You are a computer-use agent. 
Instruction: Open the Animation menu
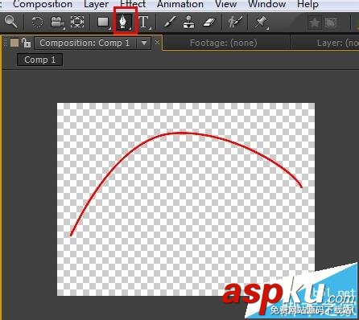point(180,4)
